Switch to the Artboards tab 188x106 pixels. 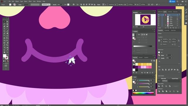click(x=160, y=12)
